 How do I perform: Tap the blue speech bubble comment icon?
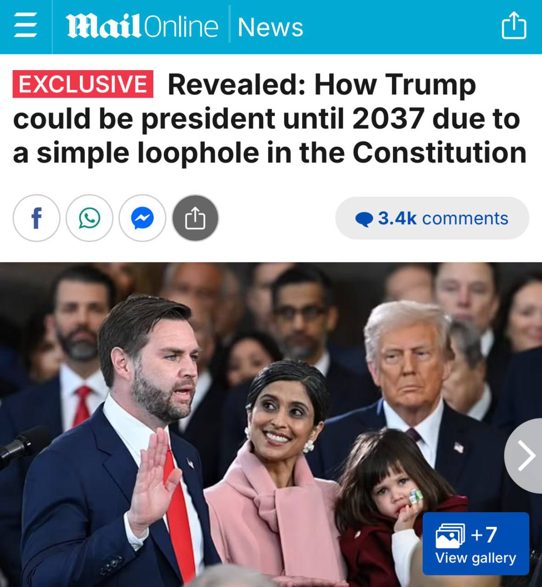pyautogui.click(x=364, y=219)
